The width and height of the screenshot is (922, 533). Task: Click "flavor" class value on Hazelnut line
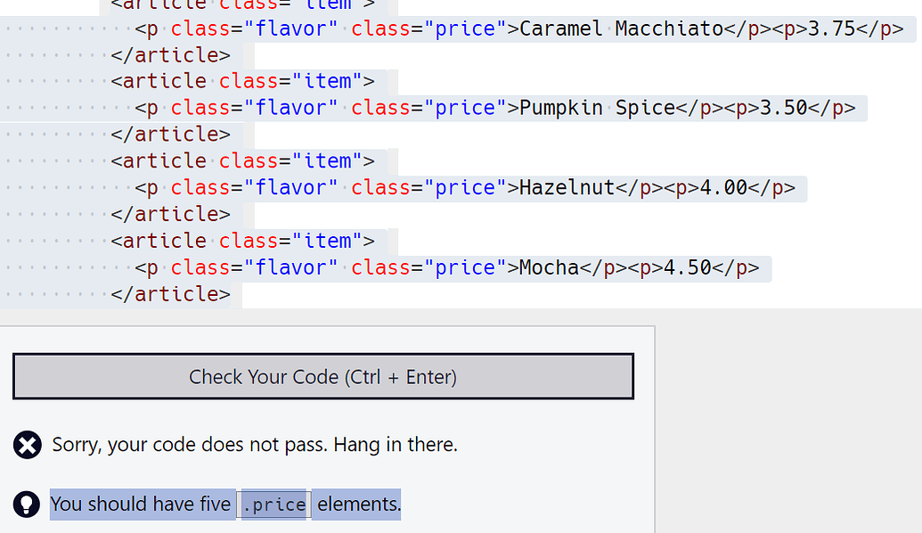point(291,188)
